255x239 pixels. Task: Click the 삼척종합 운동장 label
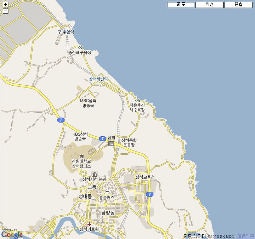129,142
